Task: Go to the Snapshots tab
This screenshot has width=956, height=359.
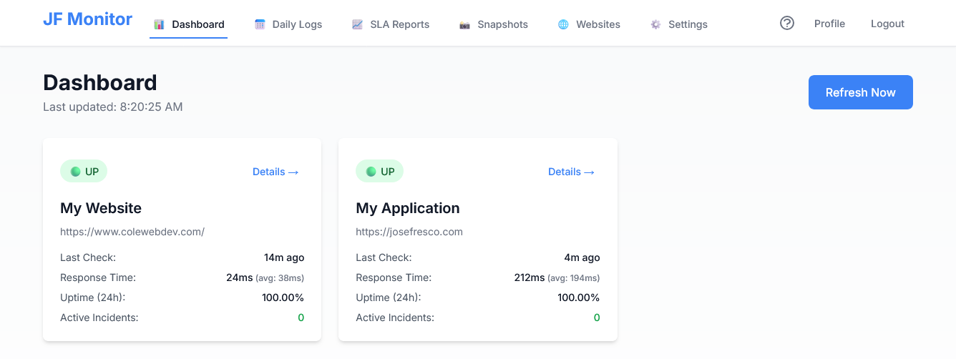Action: (502, 24)
